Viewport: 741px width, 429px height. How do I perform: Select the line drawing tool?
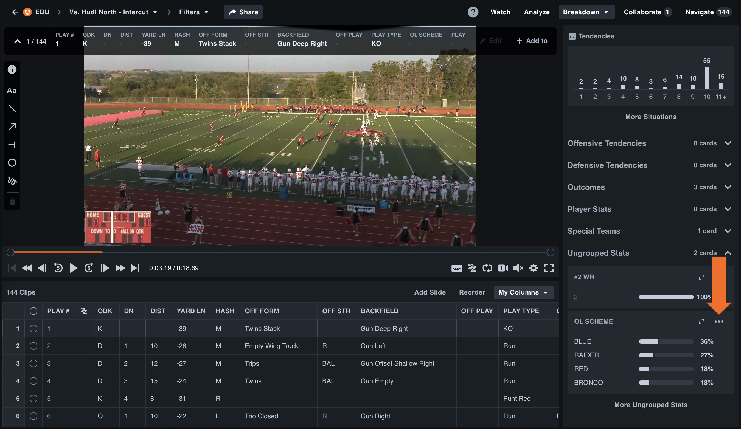tap(12, 108)
